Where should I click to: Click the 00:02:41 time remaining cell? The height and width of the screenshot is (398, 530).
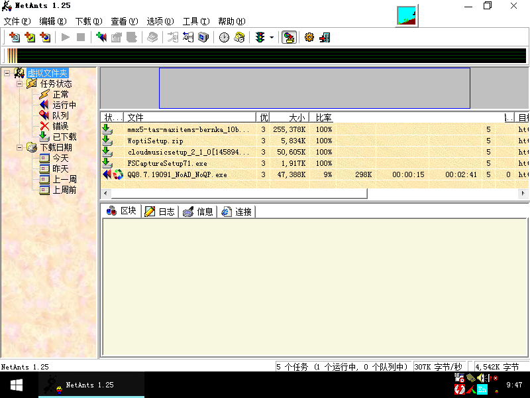coord(460,174)
